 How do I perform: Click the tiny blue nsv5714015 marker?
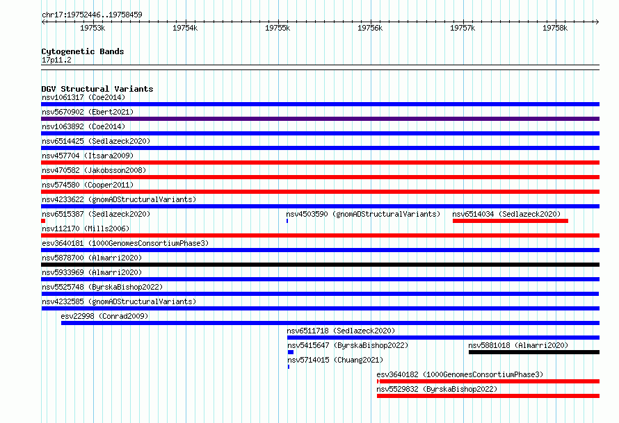(x=289, y=367)
